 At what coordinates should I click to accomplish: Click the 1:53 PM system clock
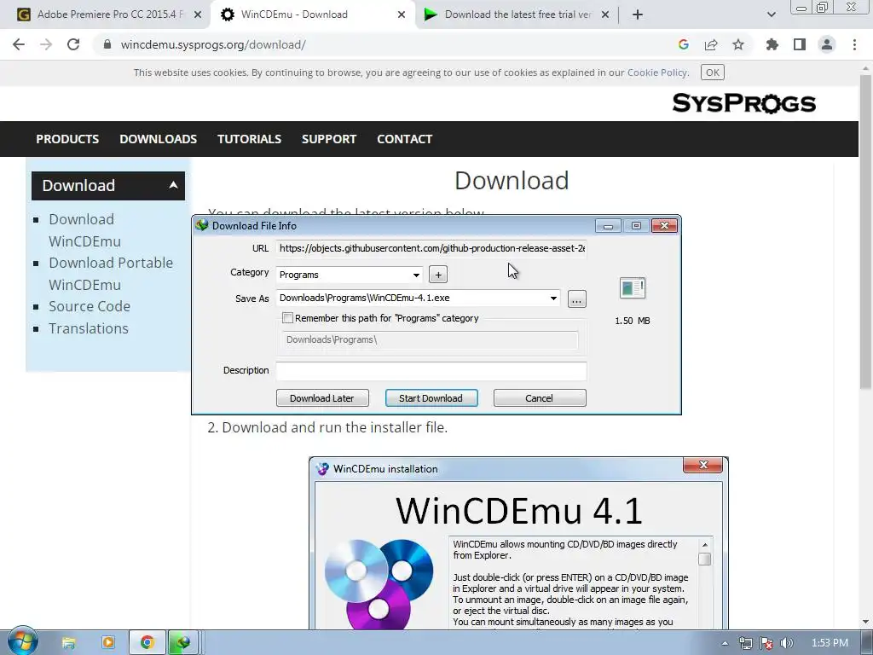[830, 643]
